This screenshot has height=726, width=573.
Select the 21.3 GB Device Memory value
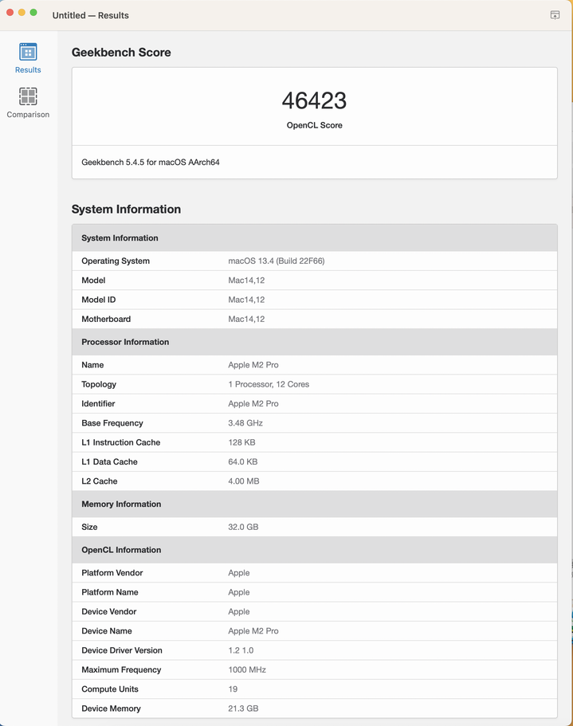pos(243,709)
